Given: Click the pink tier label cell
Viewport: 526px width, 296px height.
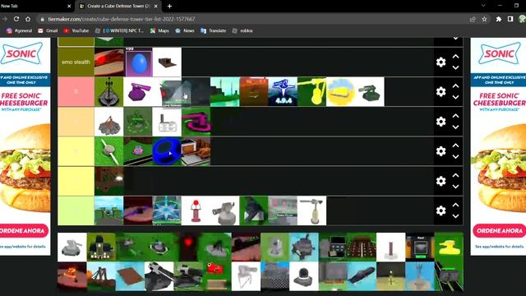Looking at the screenshot, I should click(x=76, y=91).
